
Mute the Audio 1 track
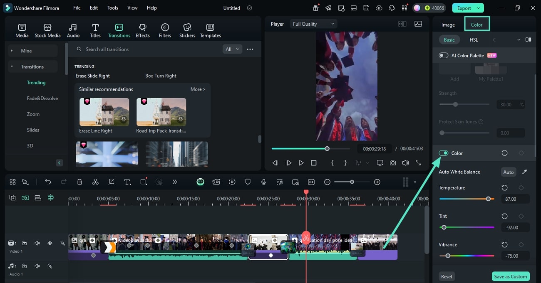pyautogui.click(x=37, y=266)
